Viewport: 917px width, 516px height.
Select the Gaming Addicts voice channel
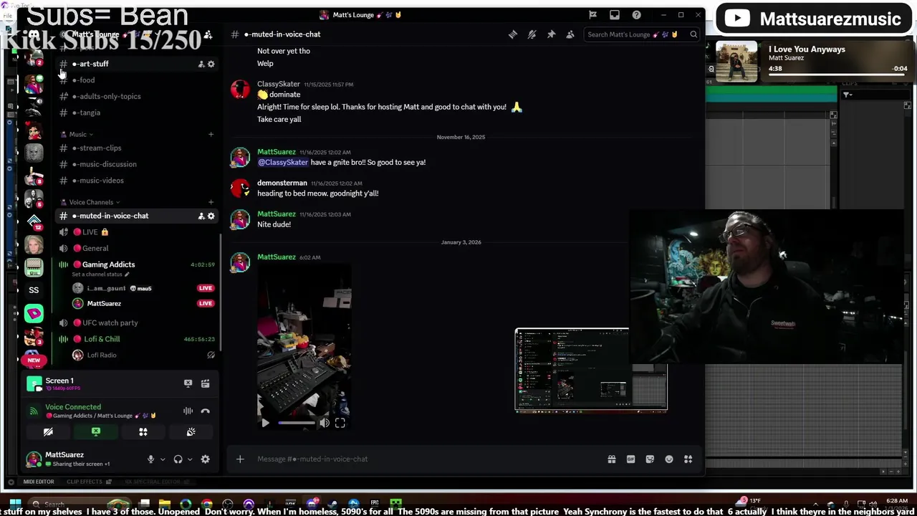108,264
